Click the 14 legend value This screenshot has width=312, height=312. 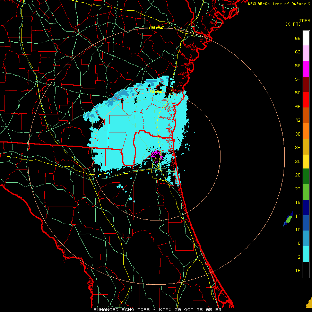click(298, 216)
